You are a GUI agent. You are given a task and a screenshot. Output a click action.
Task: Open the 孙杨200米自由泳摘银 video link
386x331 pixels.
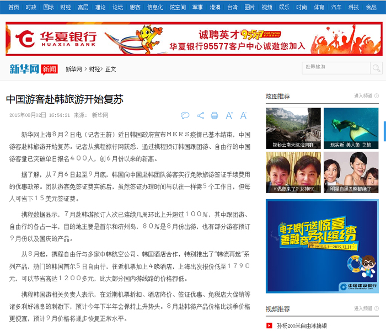pos(302,326)
